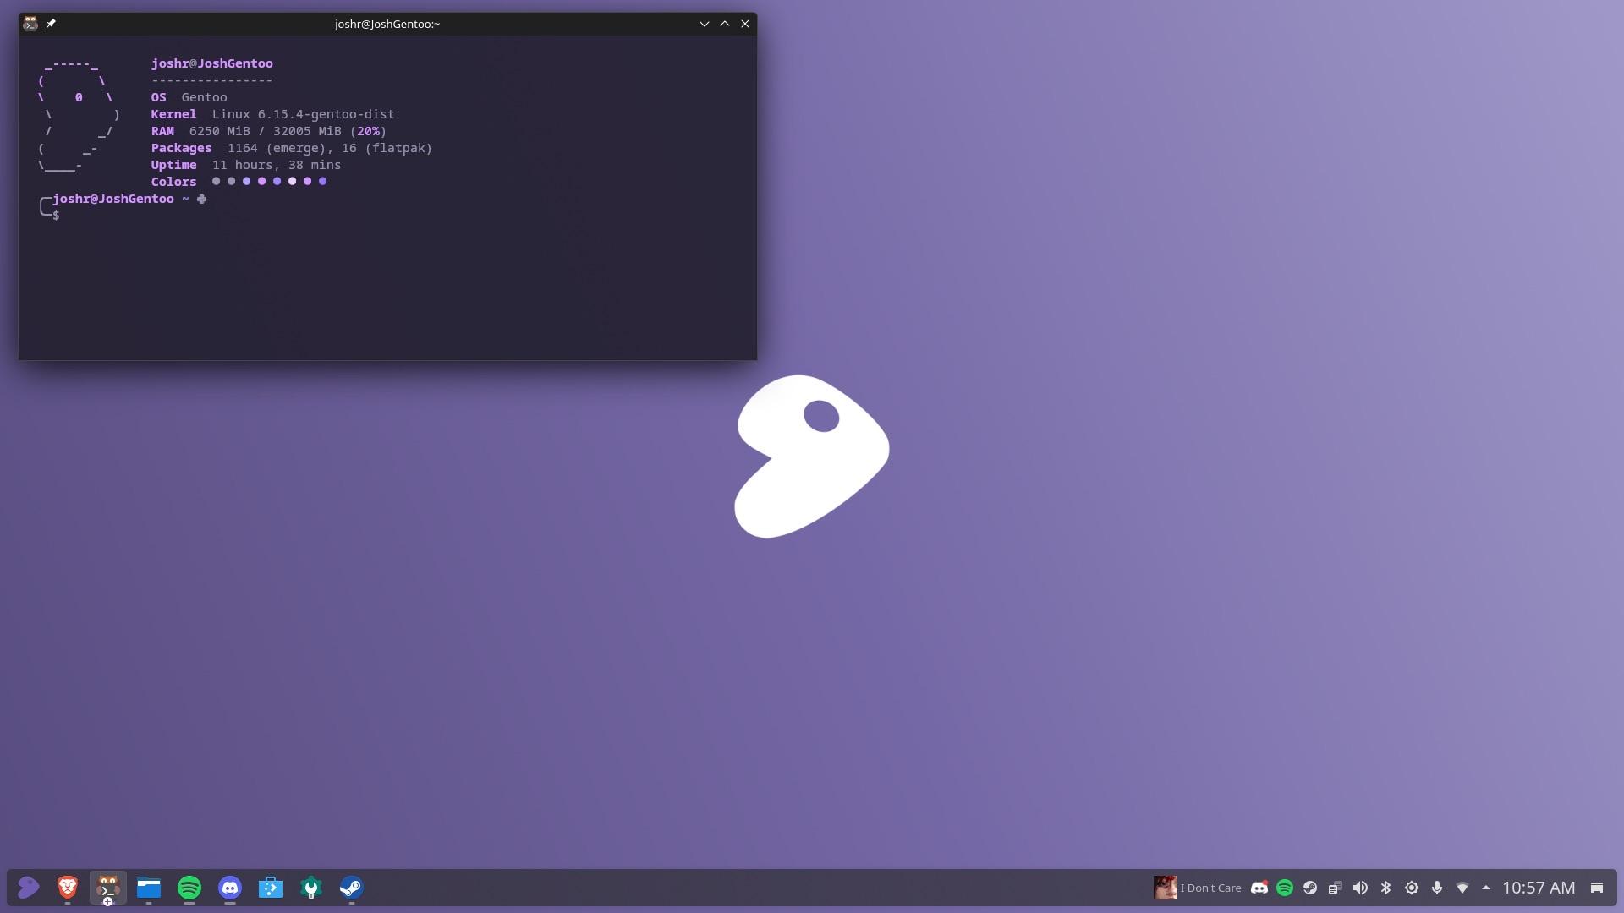Open the Gentoo application launcher menu

[28, 888]
